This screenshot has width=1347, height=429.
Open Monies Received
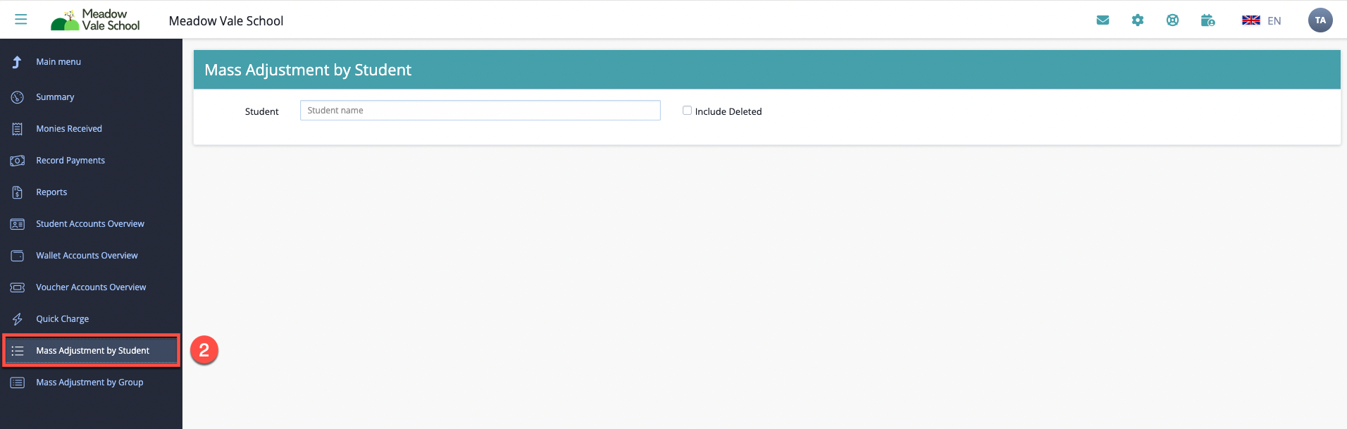click(69, 129)
